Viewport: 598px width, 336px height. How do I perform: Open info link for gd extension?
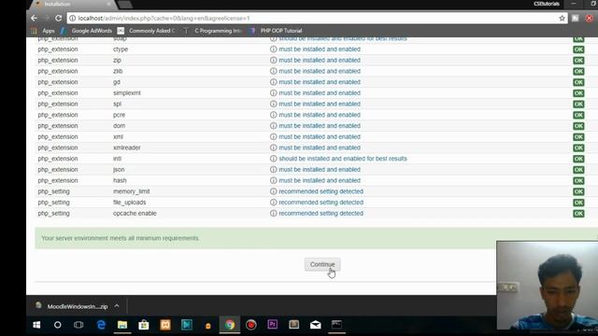[320, 82]
